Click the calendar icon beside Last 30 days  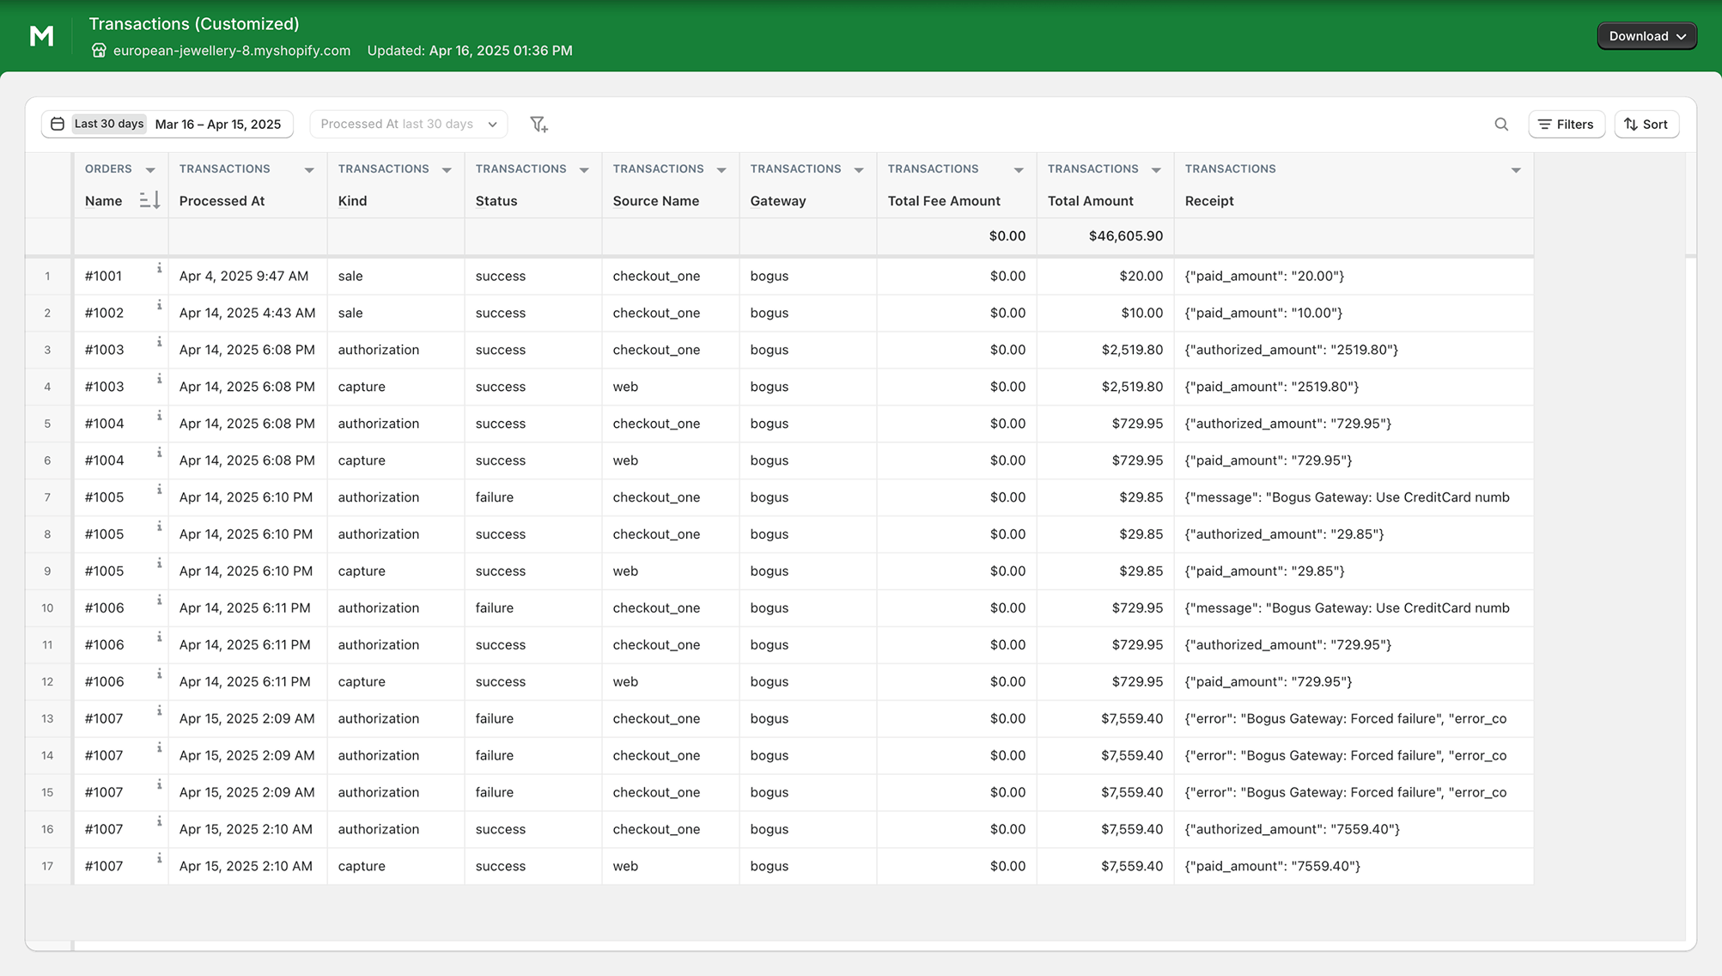tap(57, 124)
